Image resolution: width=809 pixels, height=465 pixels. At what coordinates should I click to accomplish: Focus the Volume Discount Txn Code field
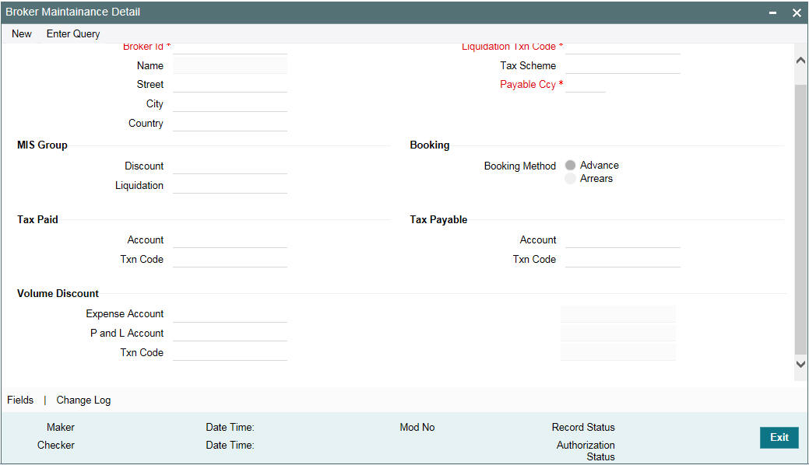click(x=230, y=352)
